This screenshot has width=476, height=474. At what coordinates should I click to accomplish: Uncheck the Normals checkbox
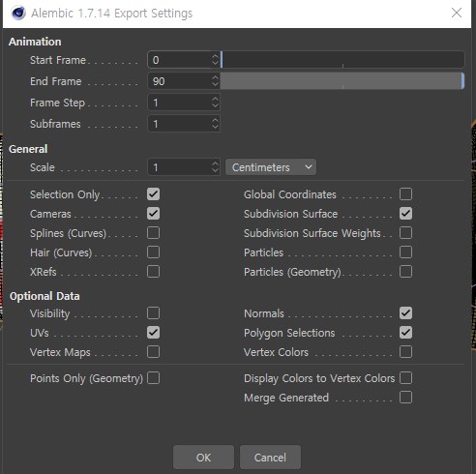(405, 313)
